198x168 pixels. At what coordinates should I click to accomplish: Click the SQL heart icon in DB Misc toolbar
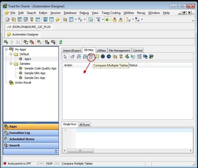point(121,57)
